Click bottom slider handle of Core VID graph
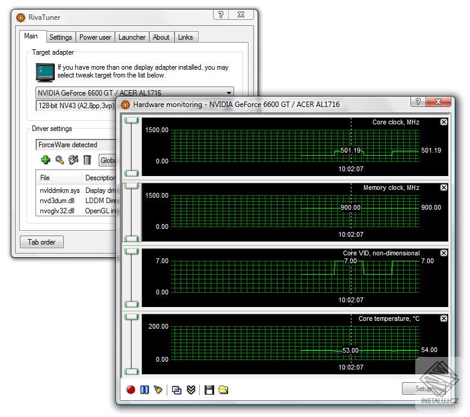 132,304
